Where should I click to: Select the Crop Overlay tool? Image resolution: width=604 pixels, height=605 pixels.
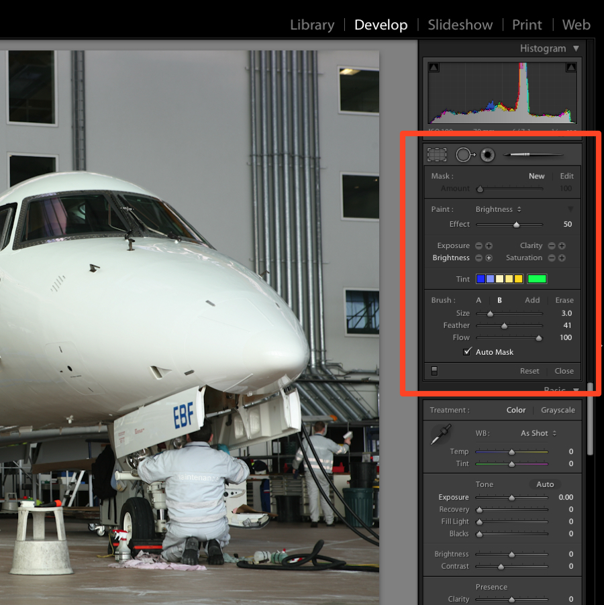[x=437, y=155]
